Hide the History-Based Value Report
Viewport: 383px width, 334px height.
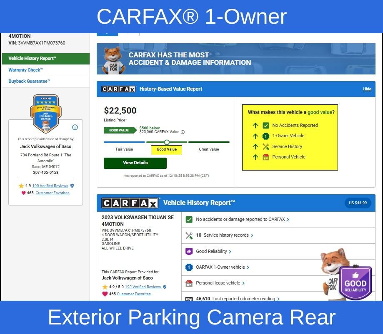coord(367,89)
